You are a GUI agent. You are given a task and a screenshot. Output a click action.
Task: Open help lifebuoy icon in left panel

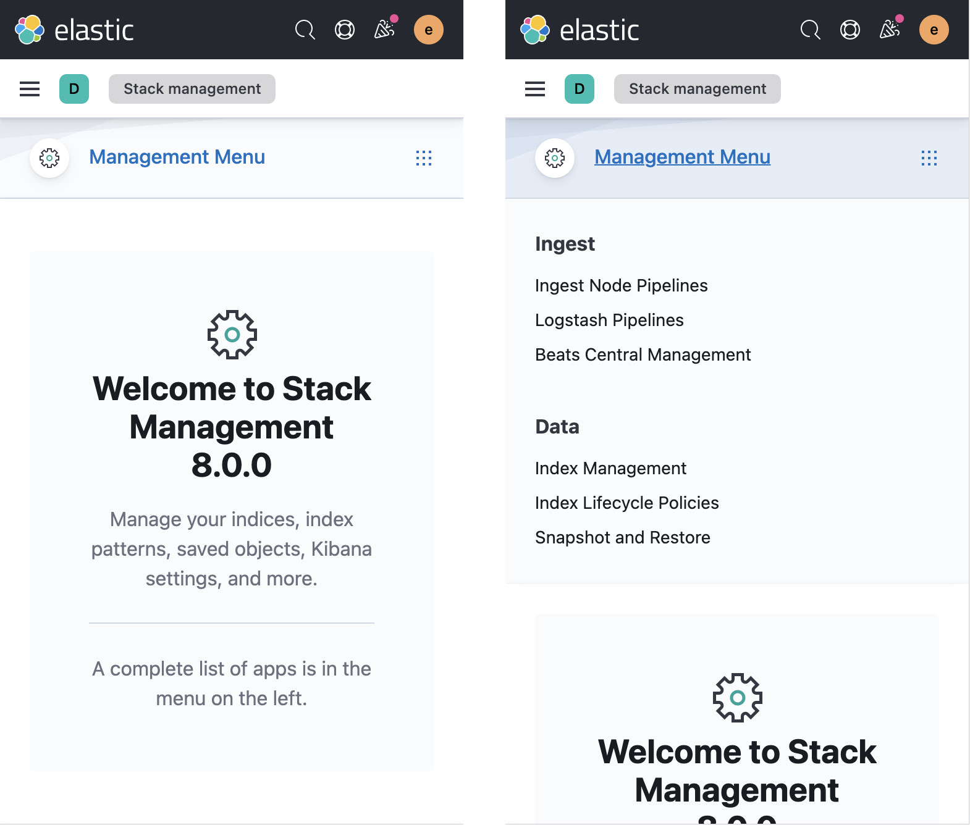pyautogui.click(x=345, y=30)
